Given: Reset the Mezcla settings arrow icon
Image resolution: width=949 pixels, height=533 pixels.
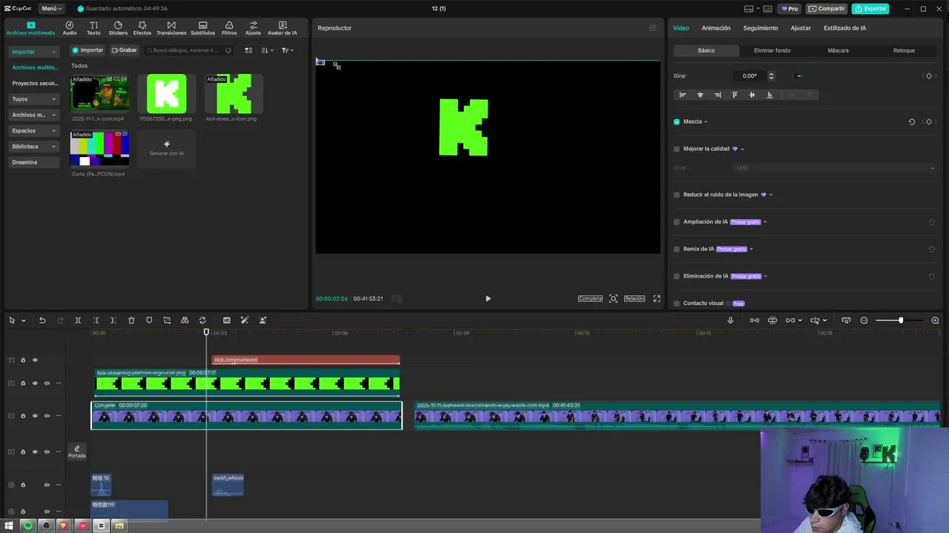Looking at the screenshot, I should 912,121.
